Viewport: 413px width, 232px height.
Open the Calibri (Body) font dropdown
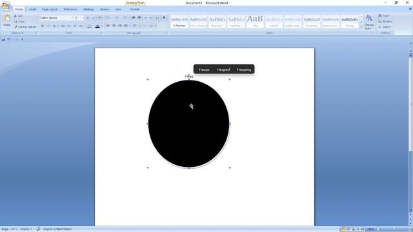72,18
